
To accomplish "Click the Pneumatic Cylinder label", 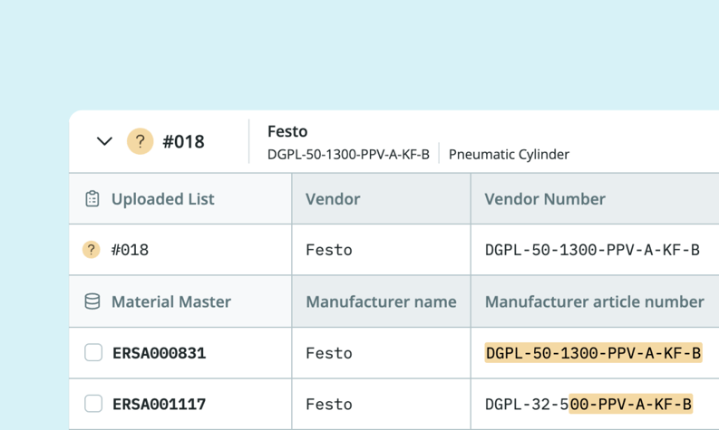I will (x=509, y=154).
